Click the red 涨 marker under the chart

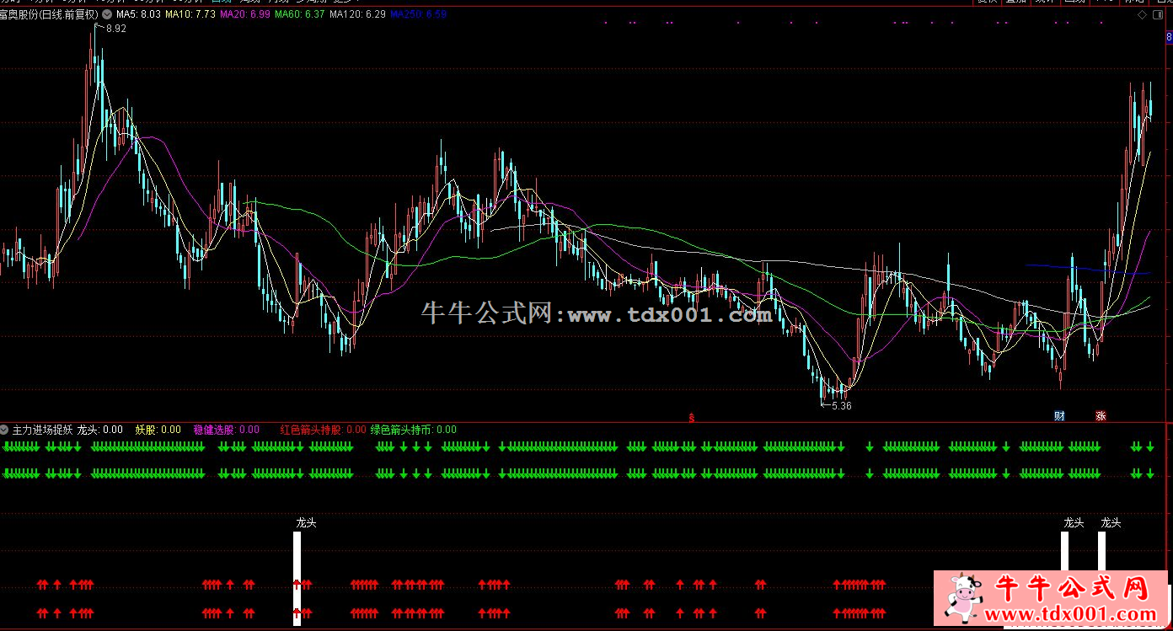click(1101, 416)
